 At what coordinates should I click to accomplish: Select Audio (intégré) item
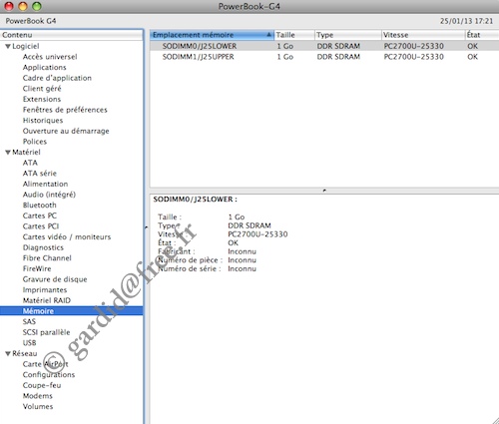49,195
